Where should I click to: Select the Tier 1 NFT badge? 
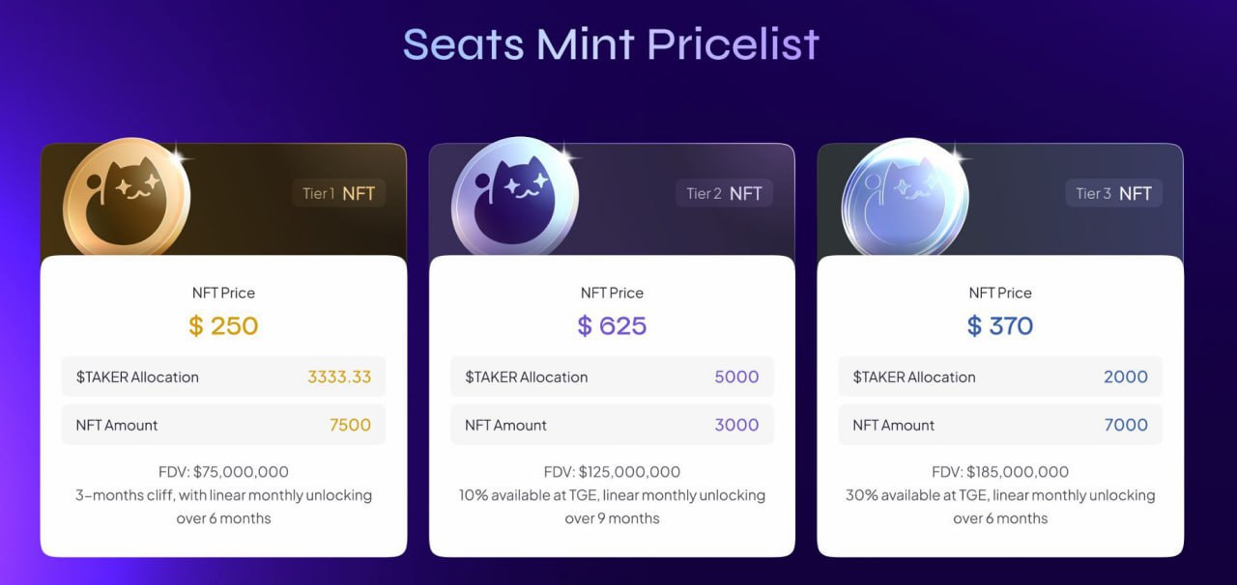pos(338,193)
